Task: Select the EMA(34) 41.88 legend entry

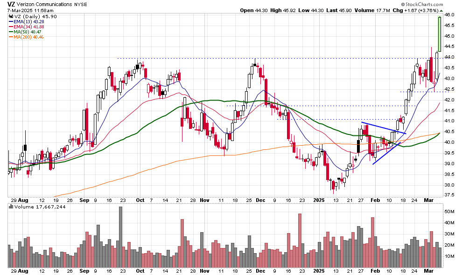Action: click(x=27, y=27)
